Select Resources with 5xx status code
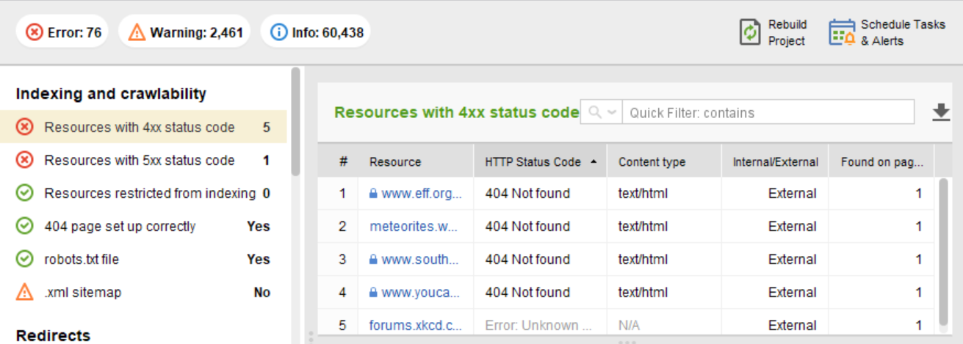Image resolution: width=963 pixels, height=344 pixels. (143, 160)
